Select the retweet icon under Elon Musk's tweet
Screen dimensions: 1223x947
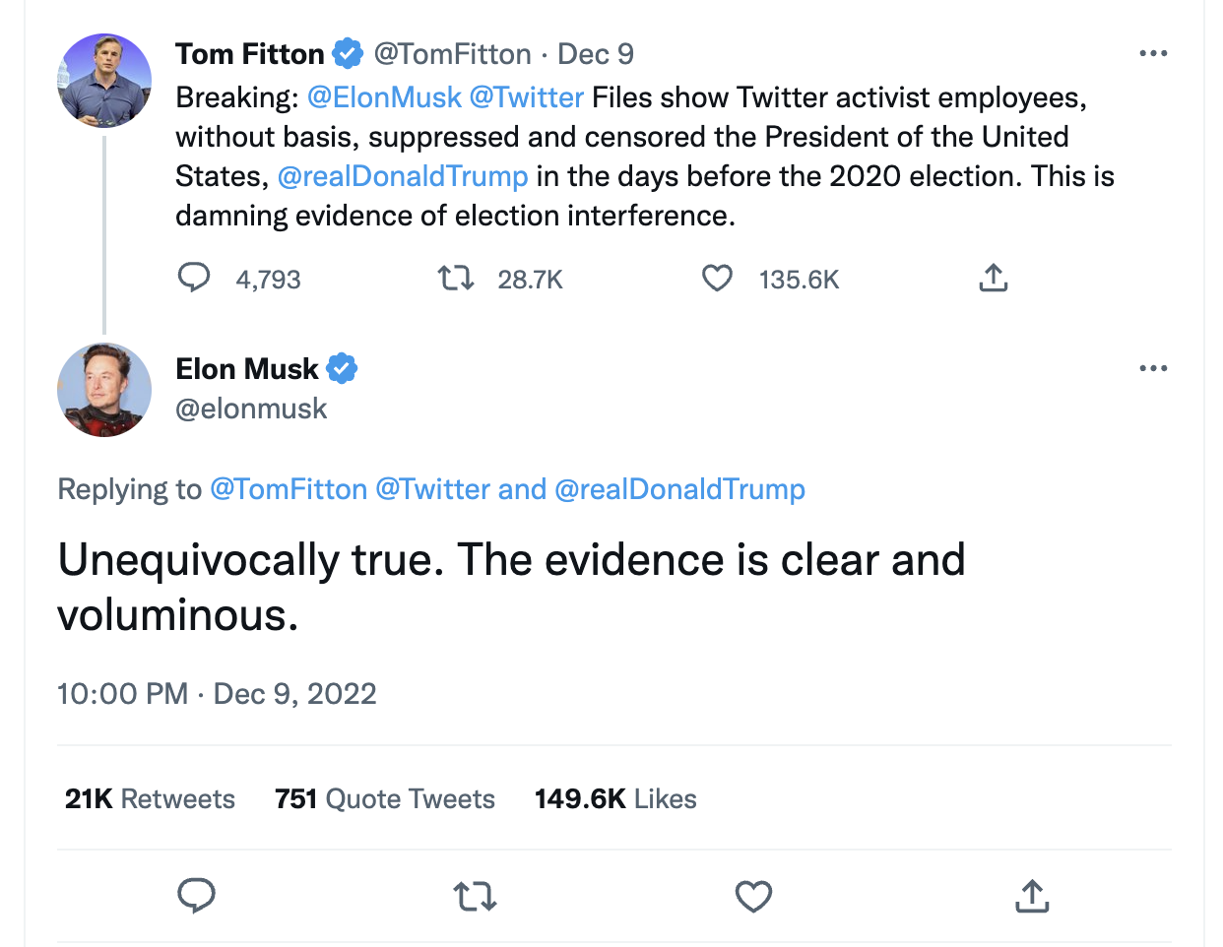point(475,896)
